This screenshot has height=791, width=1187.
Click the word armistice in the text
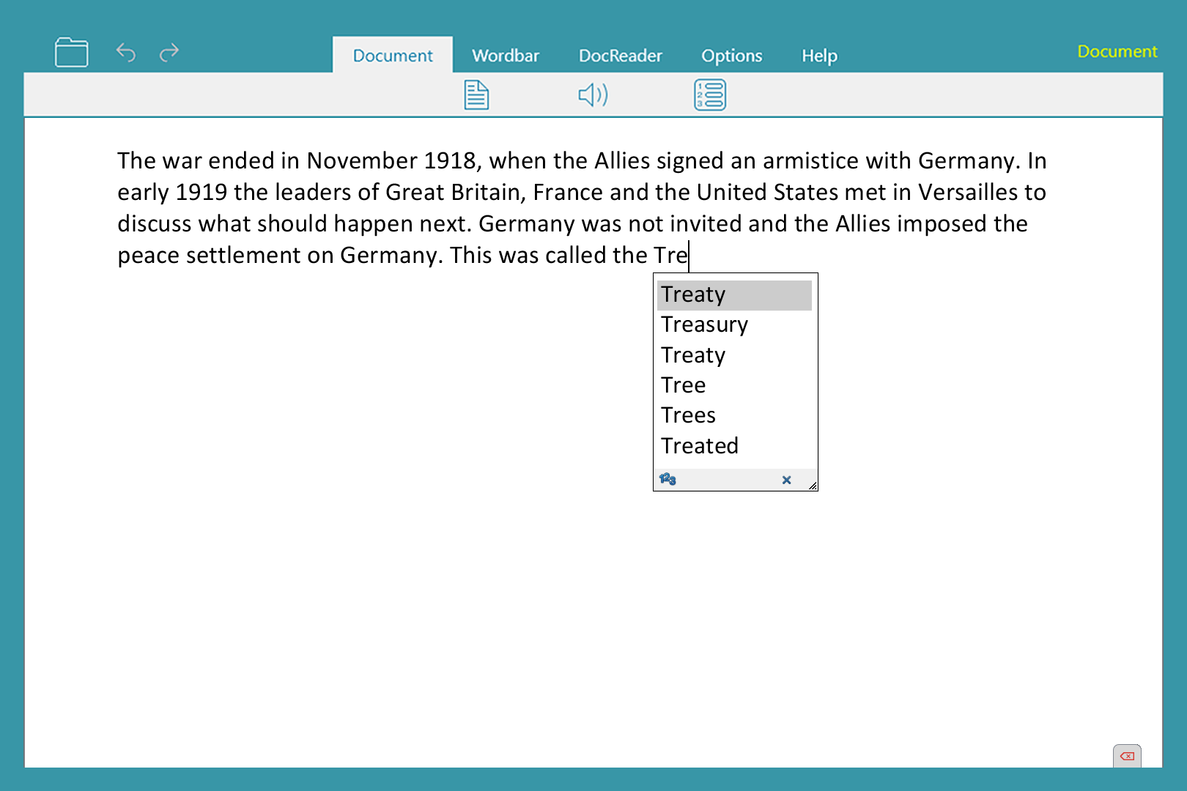(810, 160)
